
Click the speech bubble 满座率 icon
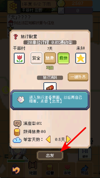pyautogui.click(x=17, y=123)
